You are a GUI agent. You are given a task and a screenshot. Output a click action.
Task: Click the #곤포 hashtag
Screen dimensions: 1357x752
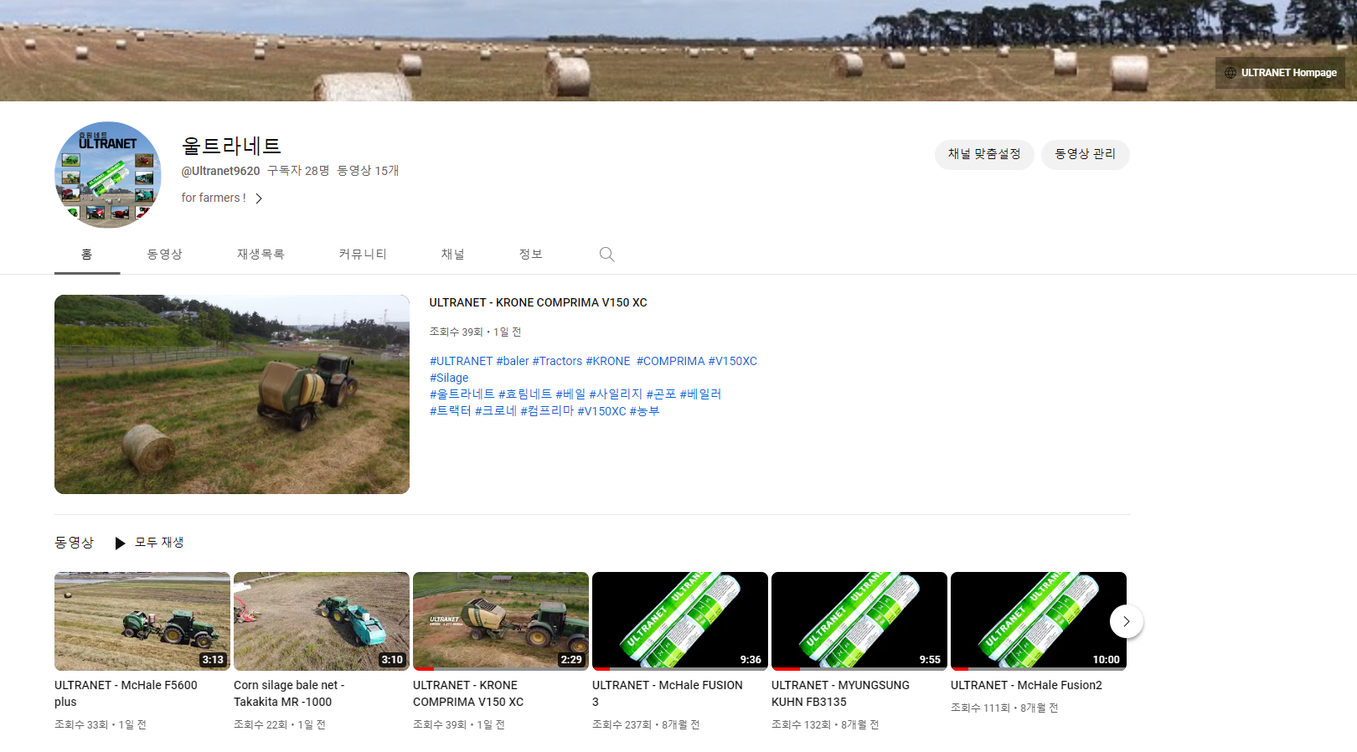coord(661,394)
